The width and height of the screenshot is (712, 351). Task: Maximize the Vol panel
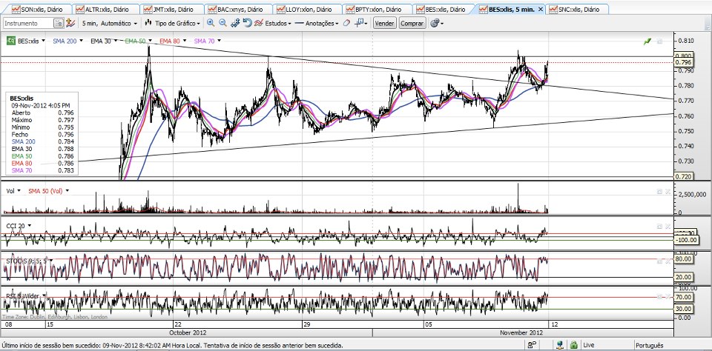point(659,191)
